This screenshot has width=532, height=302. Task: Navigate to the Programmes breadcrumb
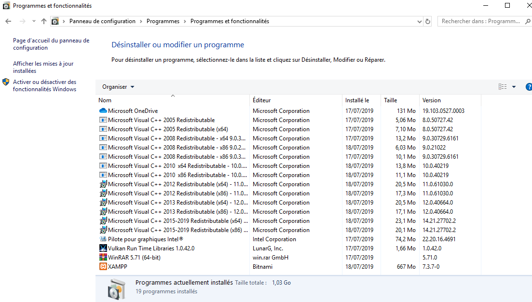coord(163,21)
